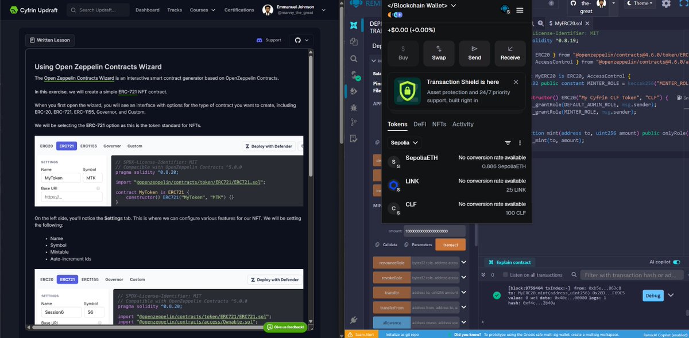Open the Deploy and Run Transactions panel
Image resolution: width=689 pixels, height=338 pixels.
click(353, 91)
